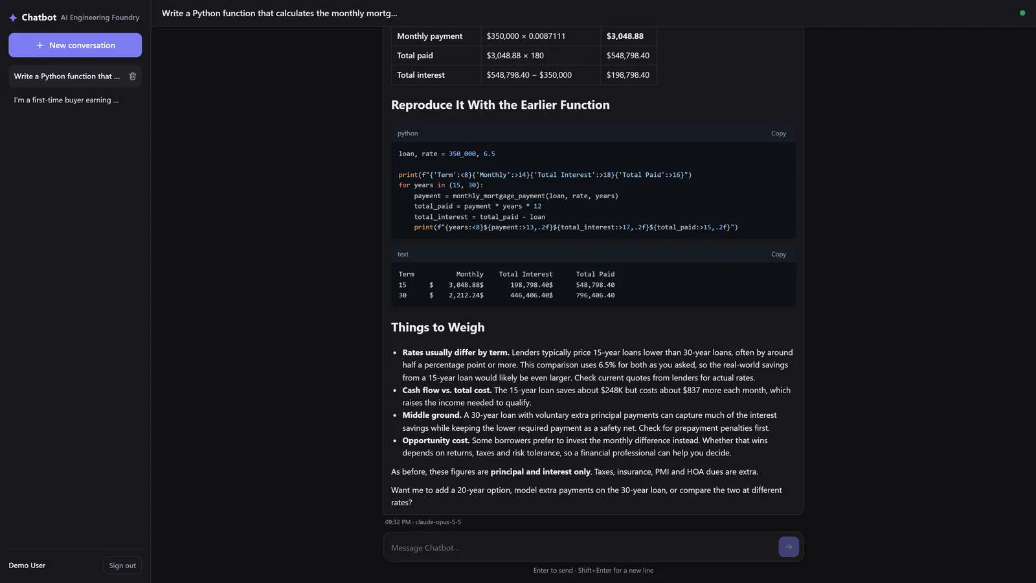Copy the text output block
This screenshot has height=583, width=1036.
tap(778, 255)
